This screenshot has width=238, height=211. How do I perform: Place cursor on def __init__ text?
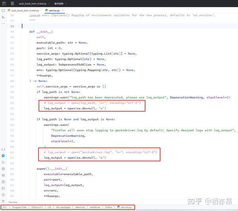coord(41,32)
